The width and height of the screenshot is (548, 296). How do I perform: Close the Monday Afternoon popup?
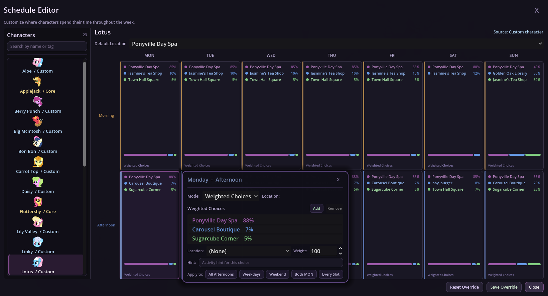point(338,180)
